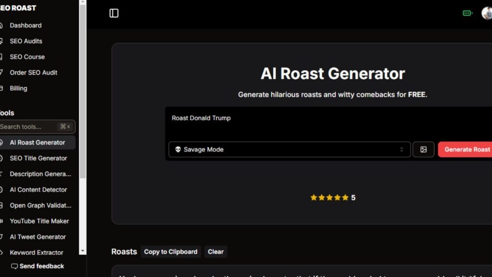Open SEO Title Generator tool
Image resolution: width=492 pixels, height=277 pixels.
(37, 158)
